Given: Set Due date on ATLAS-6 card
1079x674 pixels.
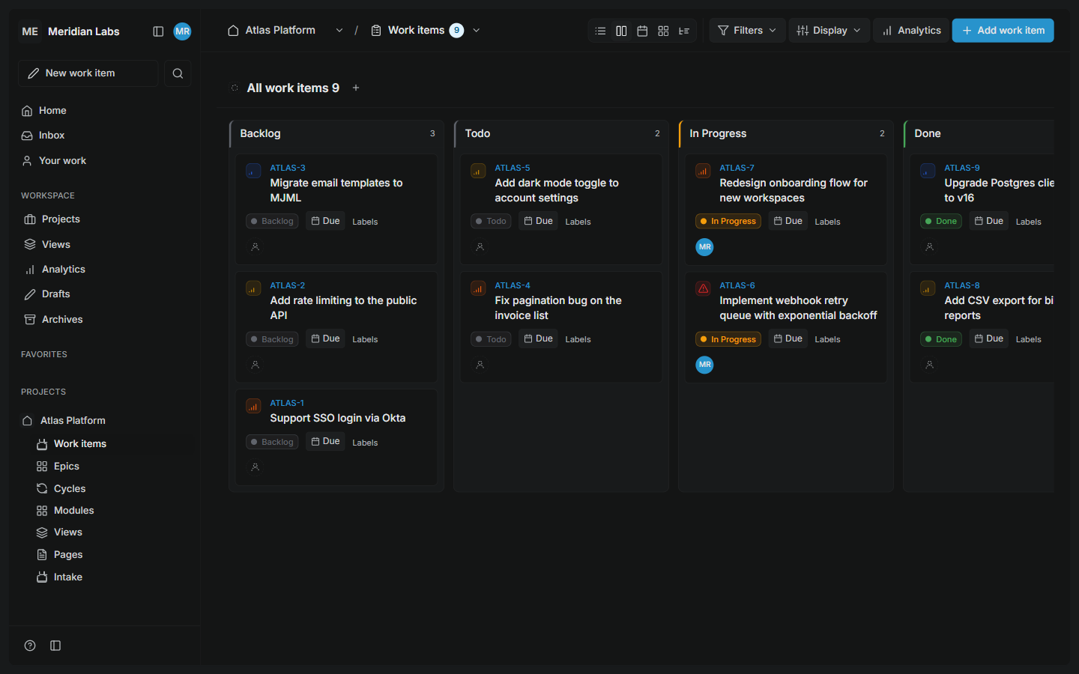Looking at the screenshot, I should click(788, 339).
